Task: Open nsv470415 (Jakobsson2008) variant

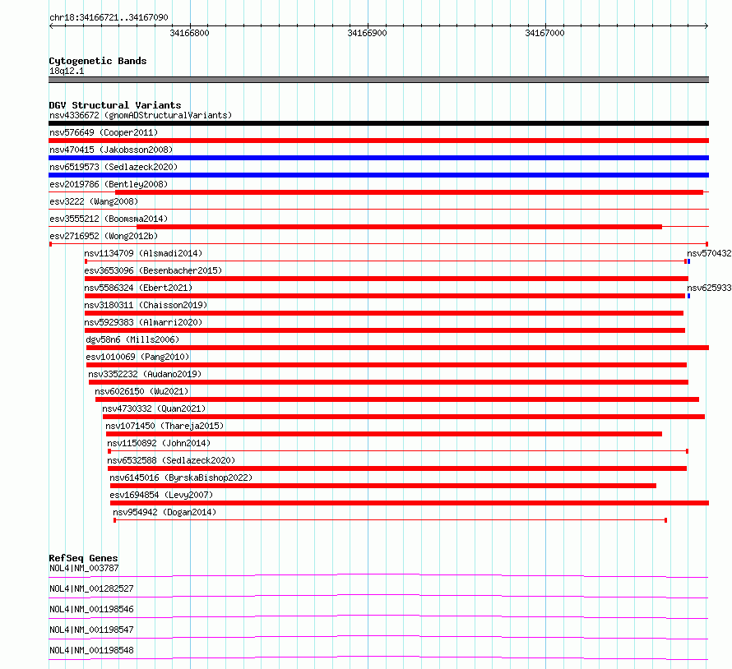Action: click(x=111, y=150)
